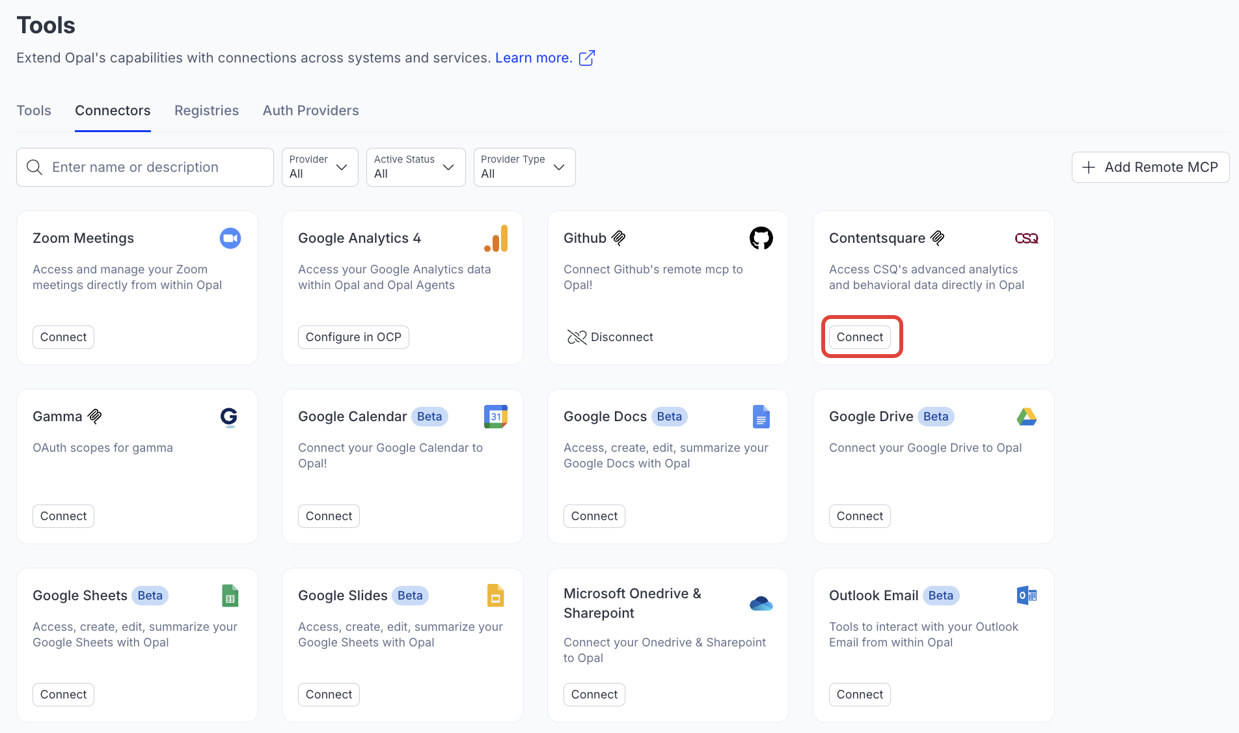The width and height of the screenshot is (1239, 733).
Task: Click the plus icon on Add Remote MCP
Action: 1089,167
